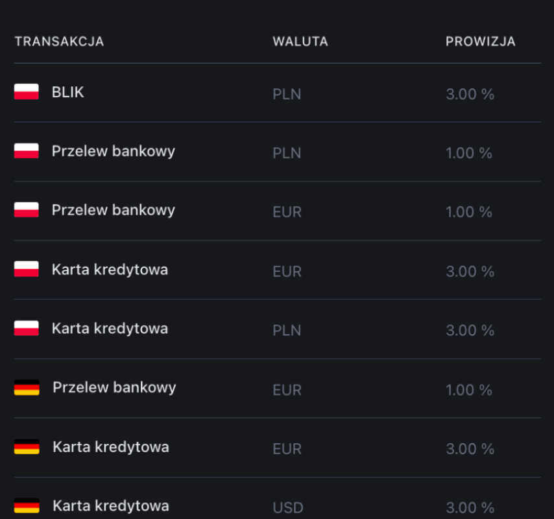Click the Polish flag on the Karta kredytowa EUR row
554x519 pixels.
[27, 269]
